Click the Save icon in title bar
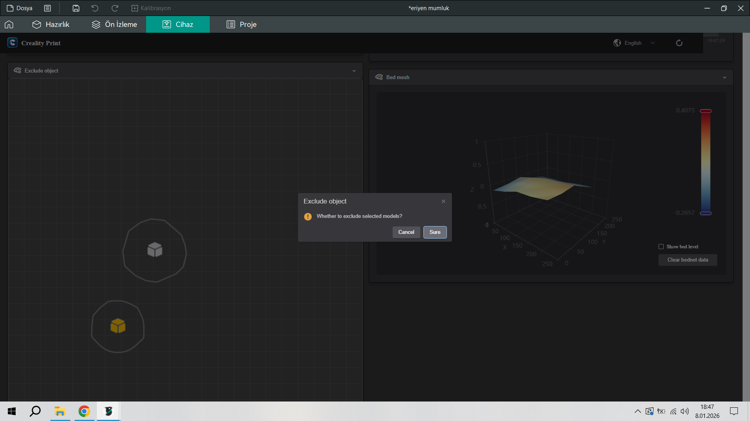The image size is (750, 421). [x=76, y=8]
